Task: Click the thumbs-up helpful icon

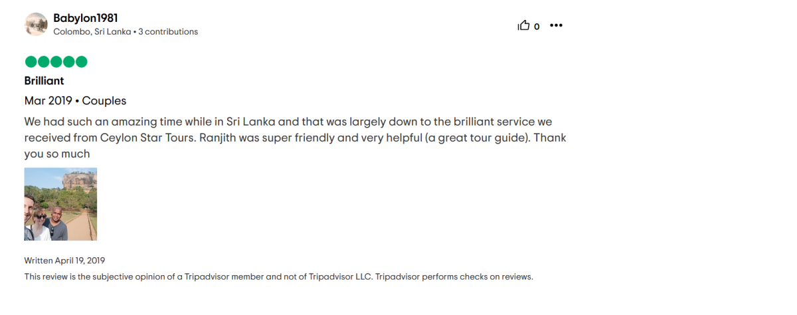Action: click(524, 26)
